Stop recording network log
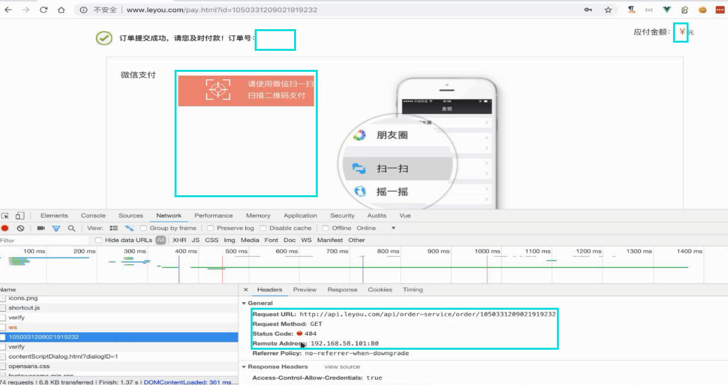 5,228
